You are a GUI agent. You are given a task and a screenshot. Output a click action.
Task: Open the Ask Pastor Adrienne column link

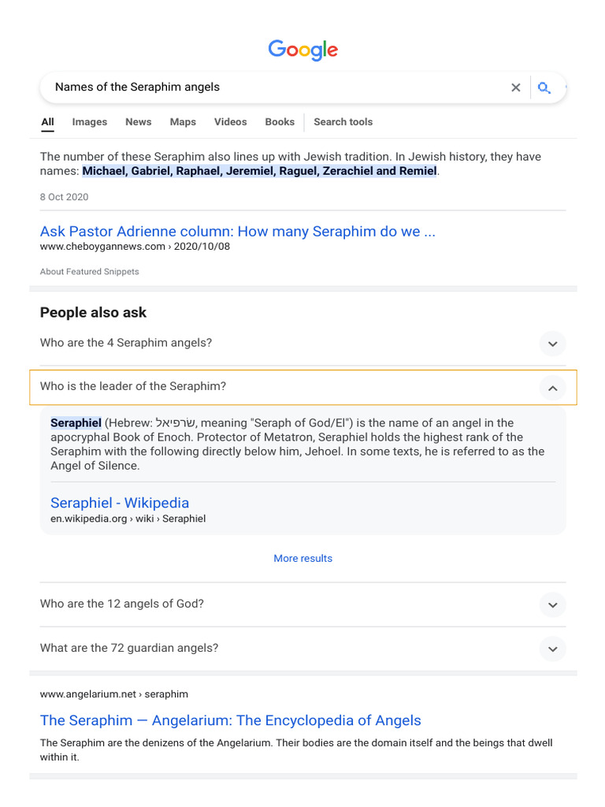tap(237, 232)
